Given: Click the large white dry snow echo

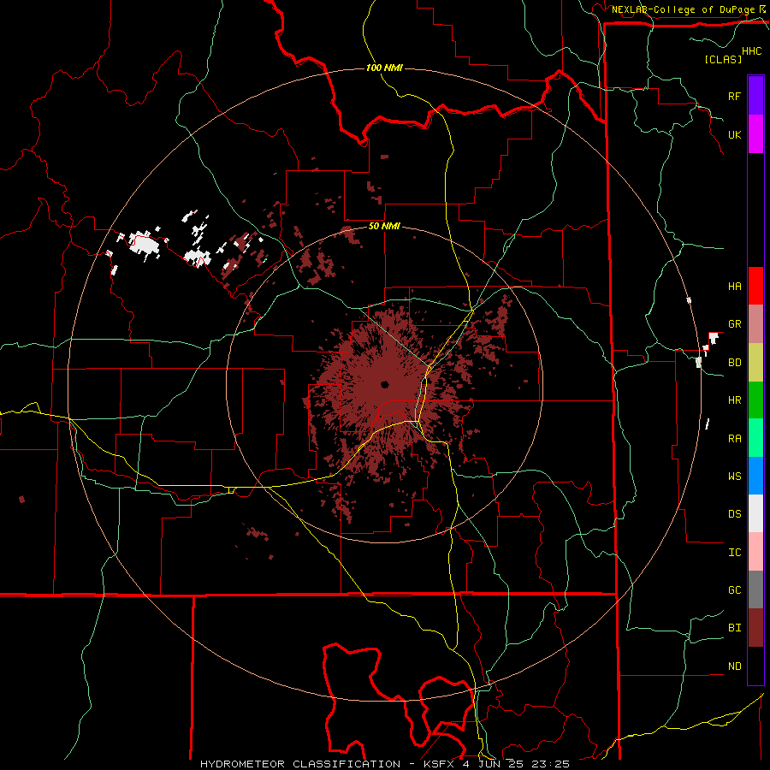Looking at the screenshot, I should [145, 244].
